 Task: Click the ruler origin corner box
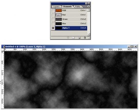click(x=3, y=50)
